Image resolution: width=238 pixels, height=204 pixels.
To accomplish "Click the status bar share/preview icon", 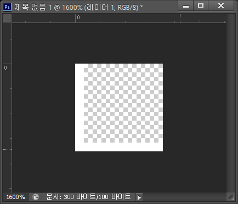I will (x=36, y=197).
